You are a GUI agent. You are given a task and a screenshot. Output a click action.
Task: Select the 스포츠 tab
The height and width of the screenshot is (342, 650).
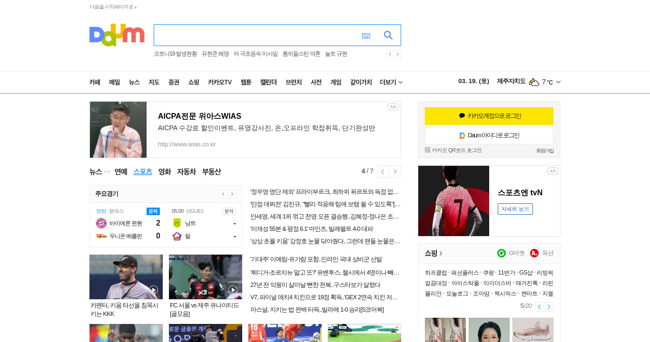click(143, 171)
